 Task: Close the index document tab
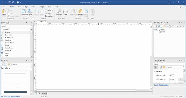point(45,22)
